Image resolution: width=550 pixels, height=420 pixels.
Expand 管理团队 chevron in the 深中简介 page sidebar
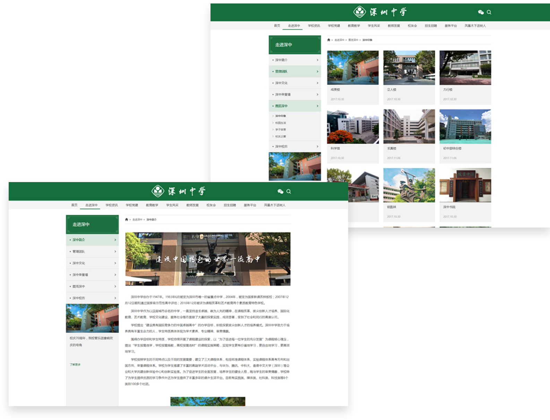(x=115, y=251)
